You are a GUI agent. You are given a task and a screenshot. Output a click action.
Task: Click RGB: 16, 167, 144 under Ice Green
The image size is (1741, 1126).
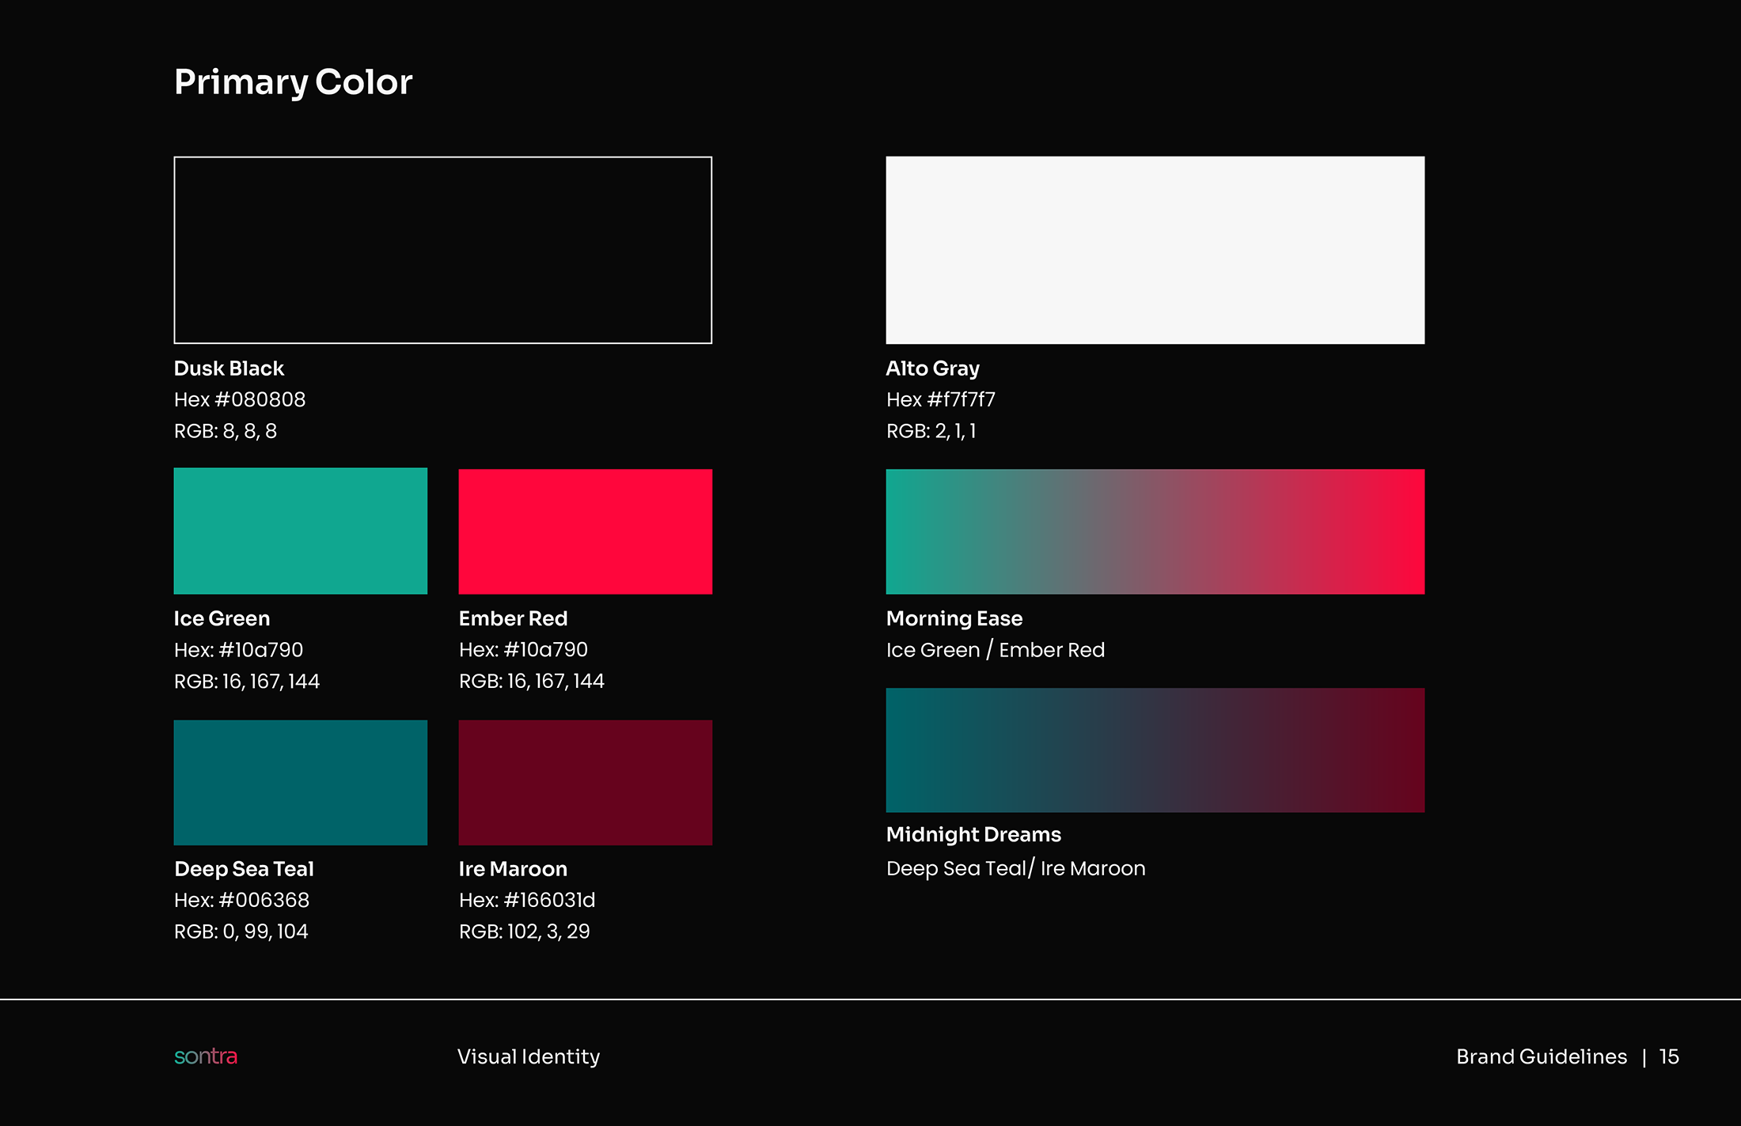pyautogui.click(x=247, y=682)
